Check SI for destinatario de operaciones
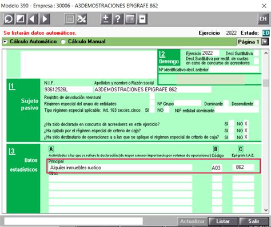The image size is (271, 227). (232, 137)
